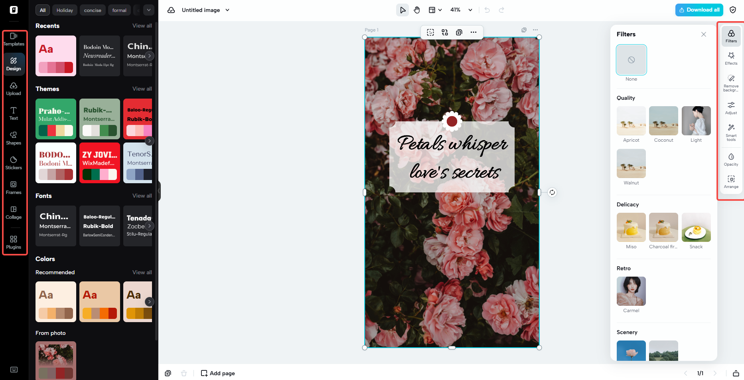Viewport: 744px width, 380px height.
Task: Open the Shapes panel
Action: [14, 139]
